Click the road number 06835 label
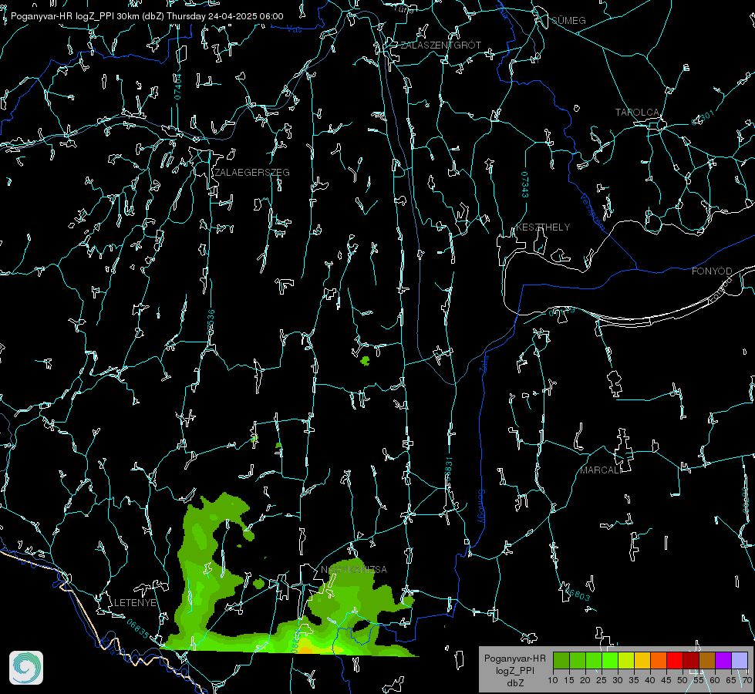The width and height of the screenshot is (755, 694). point(138,629)
